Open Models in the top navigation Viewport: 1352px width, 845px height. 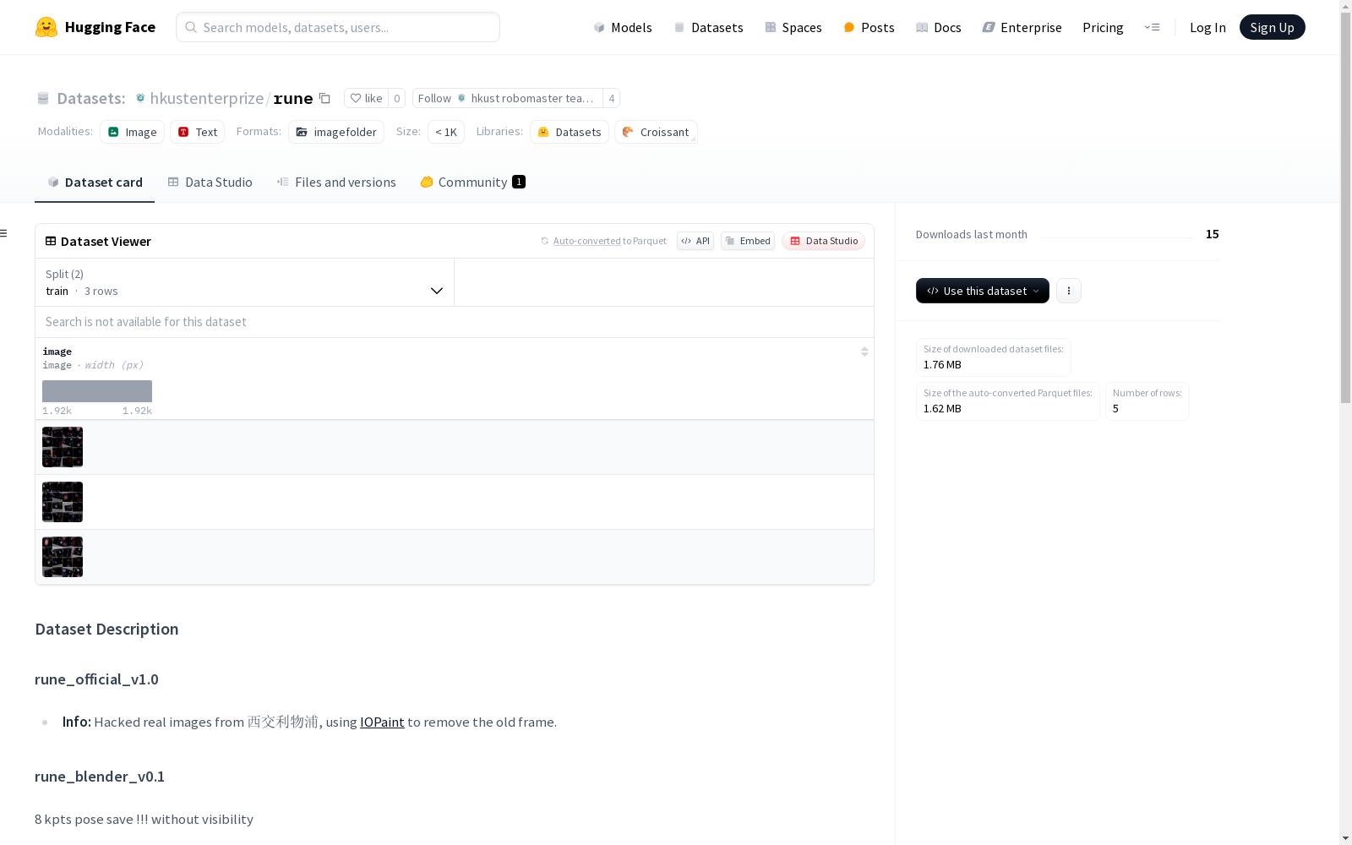[x=623, y=27]
